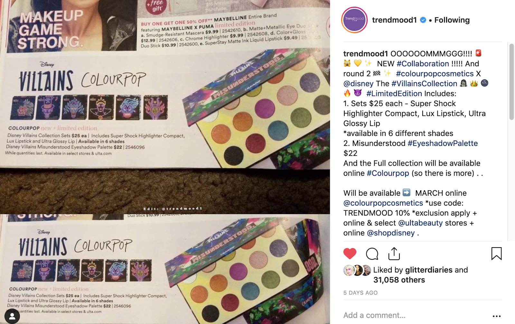Visit the @colourpopcosmetics mention

[383, 203]
